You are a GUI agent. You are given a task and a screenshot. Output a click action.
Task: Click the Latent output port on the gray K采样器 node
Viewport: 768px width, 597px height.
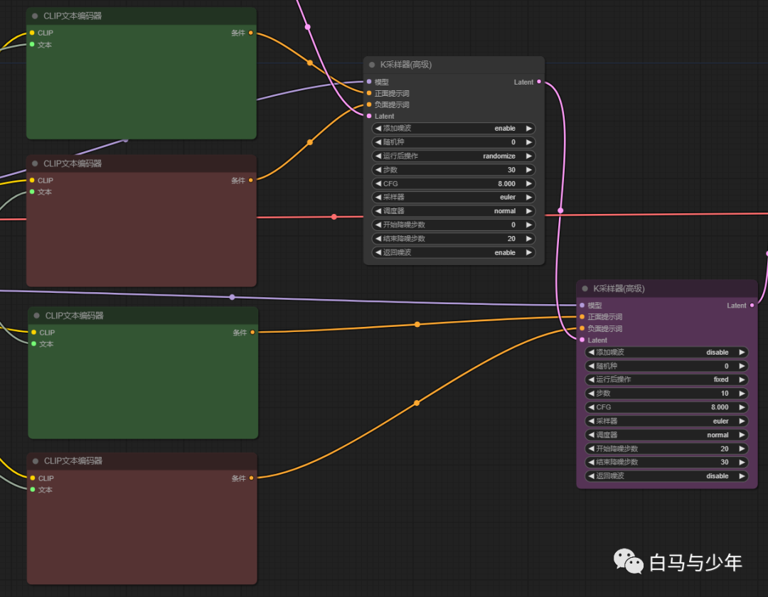click(x=539, y=82)
